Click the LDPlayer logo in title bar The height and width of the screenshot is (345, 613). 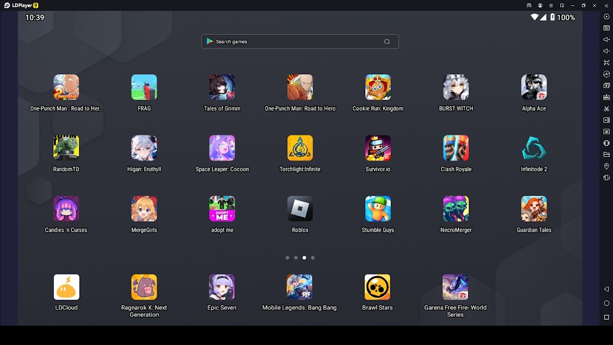tap(7, 5)
